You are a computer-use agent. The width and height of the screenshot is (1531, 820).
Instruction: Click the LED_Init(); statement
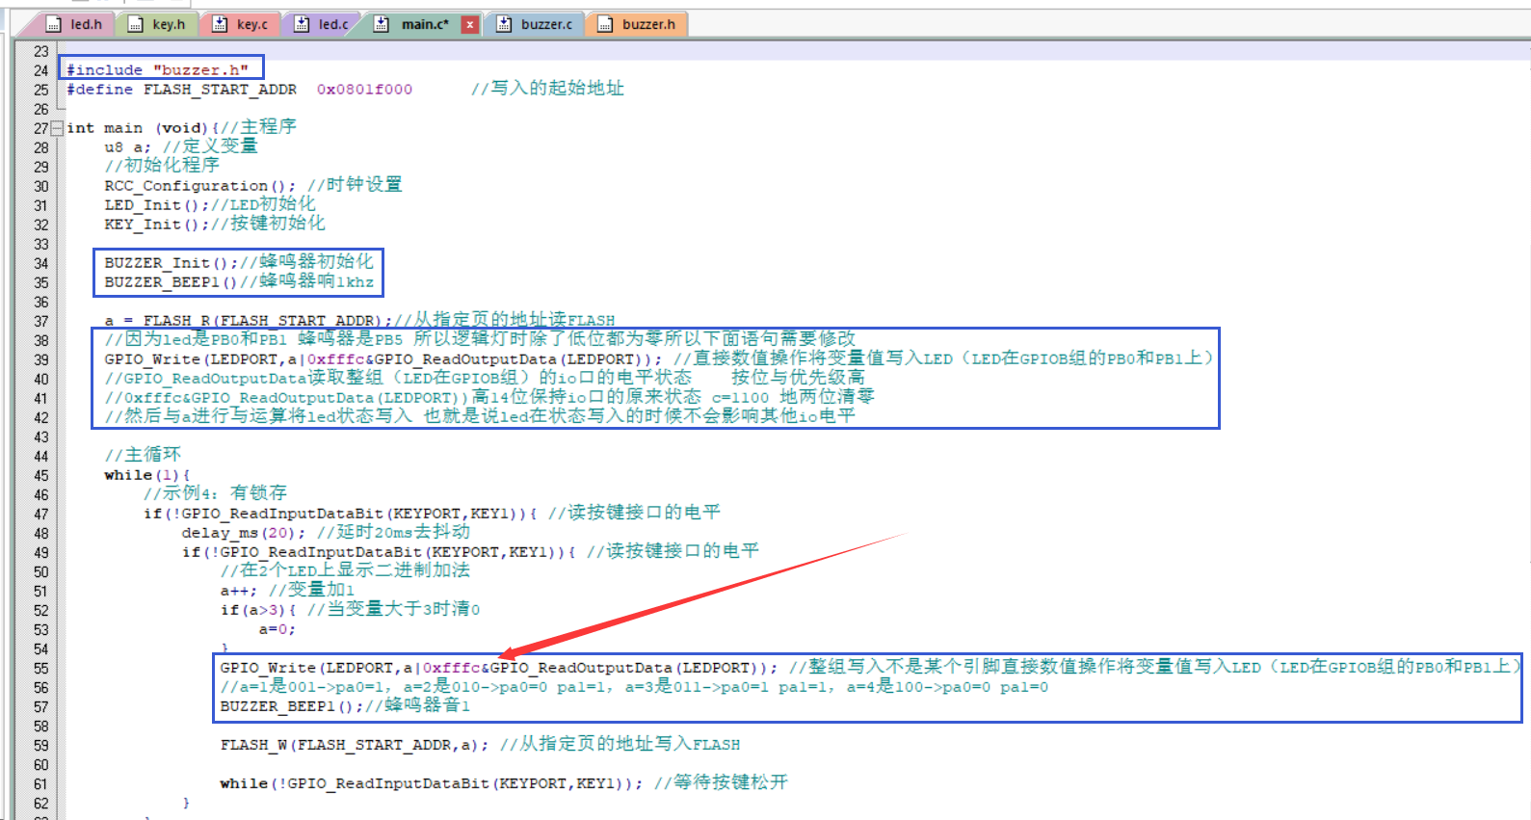pyautogui.click(x=157, y=204)
